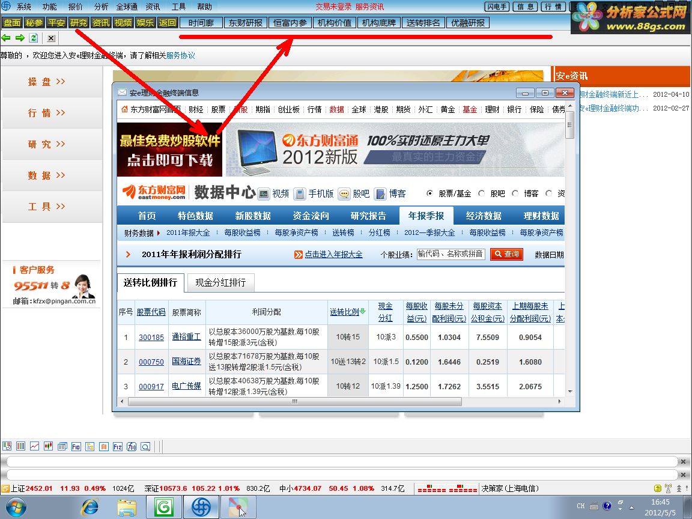692x519 pixels.
Task: Open the f(x) formula manager icon
Action: [132, 446]
